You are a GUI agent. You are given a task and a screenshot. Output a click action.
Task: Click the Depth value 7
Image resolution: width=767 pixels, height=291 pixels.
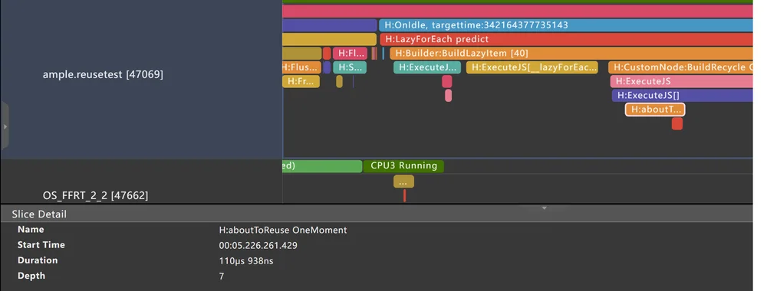coord(222,276)
